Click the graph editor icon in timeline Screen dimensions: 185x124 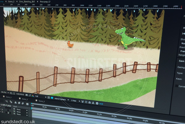click(x=27, y=104)
